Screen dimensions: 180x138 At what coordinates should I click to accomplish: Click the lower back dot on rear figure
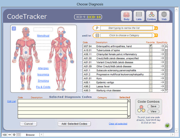pos(61,54)
